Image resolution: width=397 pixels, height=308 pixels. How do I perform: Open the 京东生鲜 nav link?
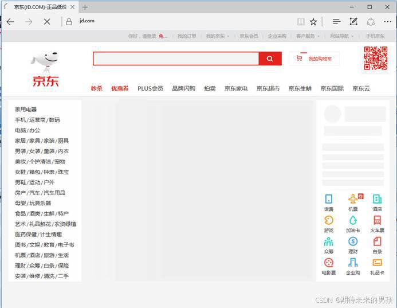[300, 88]
